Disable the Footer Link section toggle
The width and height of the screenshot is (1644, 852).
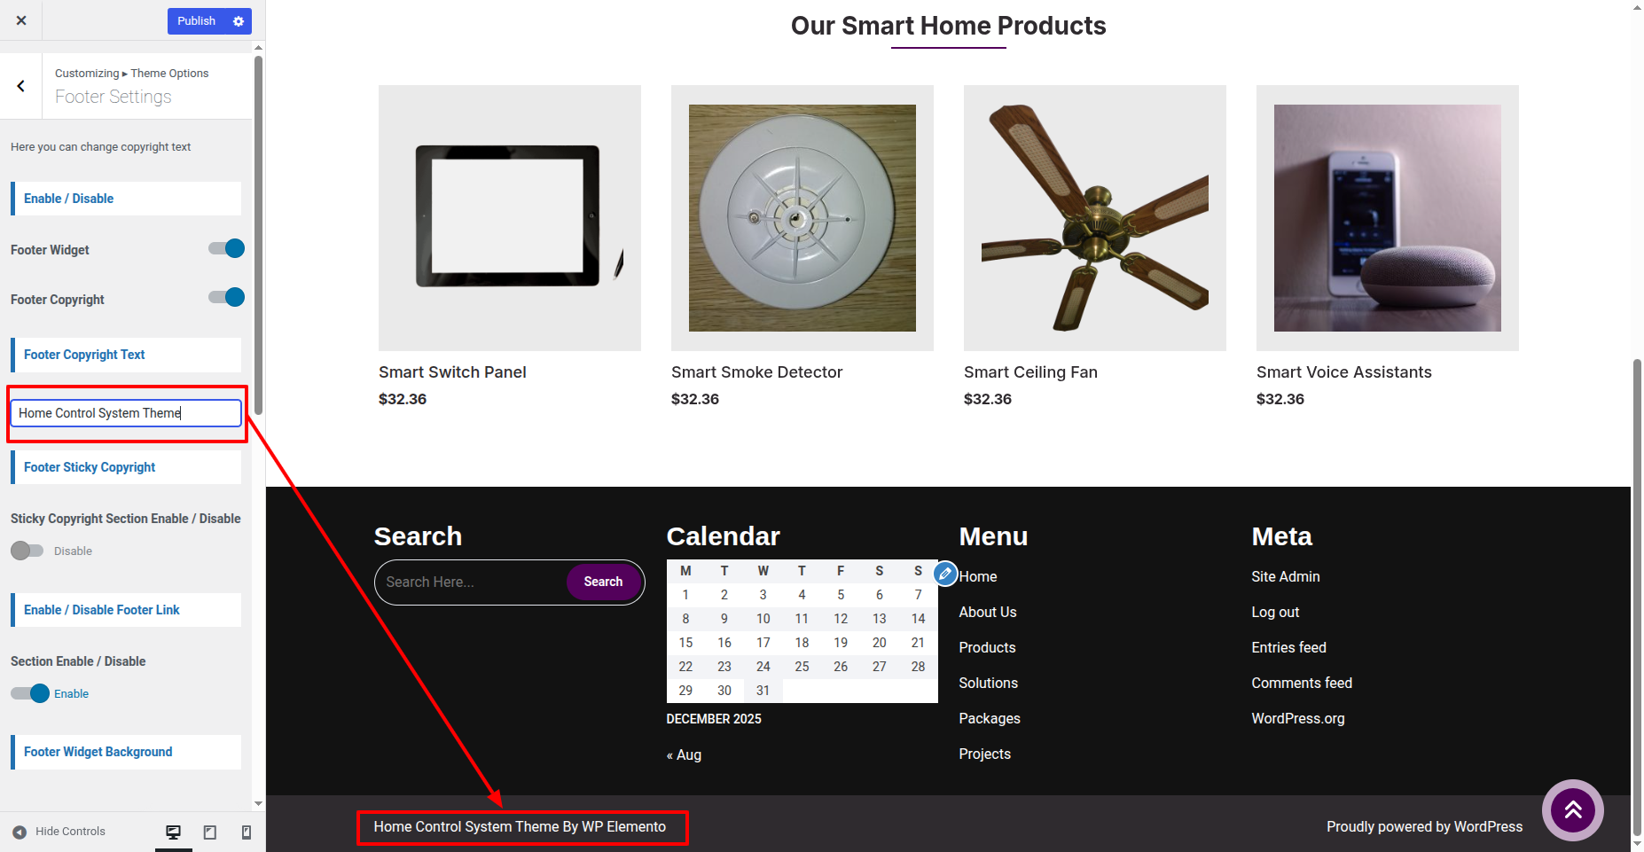30,693
